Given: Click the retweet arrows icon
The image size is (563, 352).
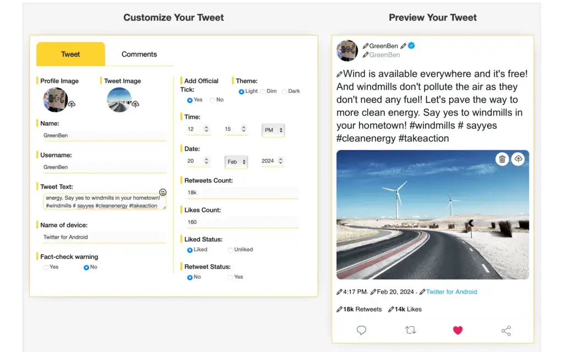Looking at the screenshot, I should point(410,330).
